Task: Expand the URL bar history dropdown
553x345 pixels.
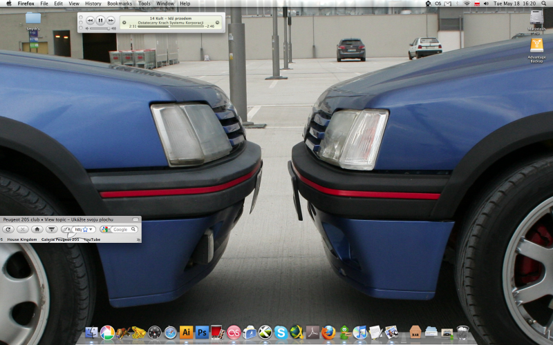Action: pyautogui.click(x=91, y=229)
